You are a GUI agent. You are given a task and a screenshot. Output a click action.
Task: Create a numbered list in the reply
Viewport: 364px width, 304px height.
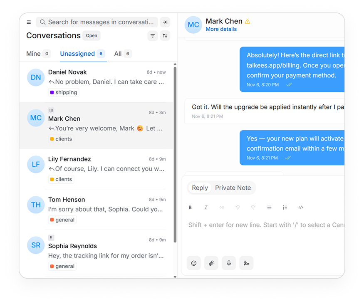[285, 207]
